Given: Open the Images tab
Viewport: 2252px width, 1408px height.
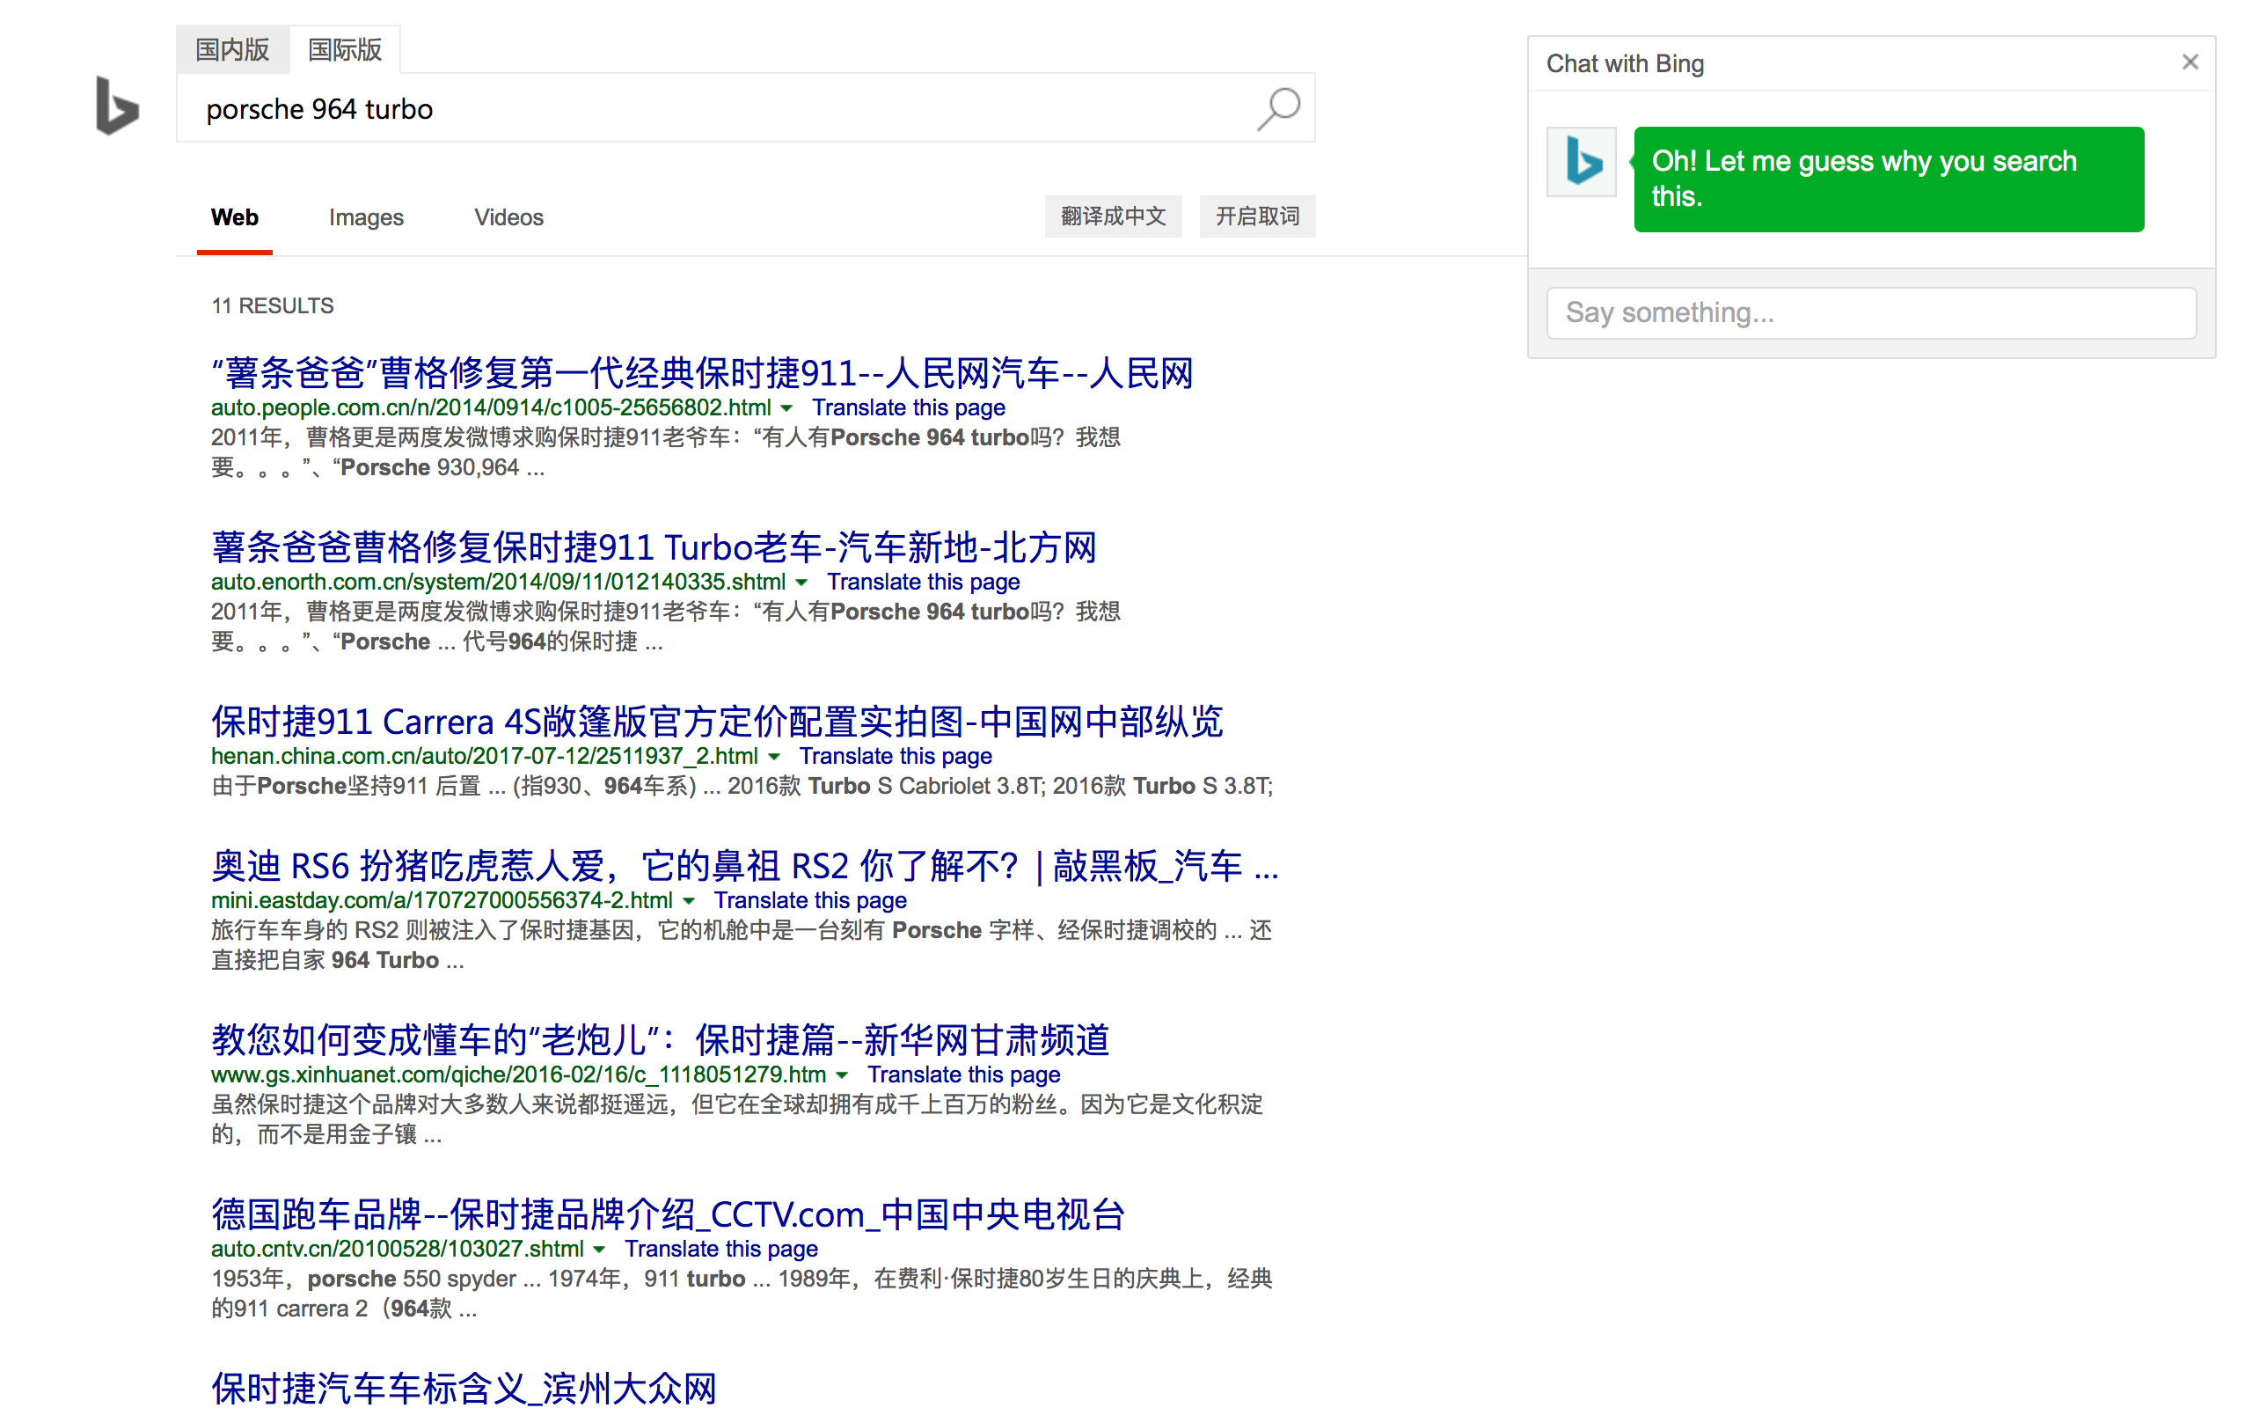Looking at the screenshot, I should [x=366, y=217].
